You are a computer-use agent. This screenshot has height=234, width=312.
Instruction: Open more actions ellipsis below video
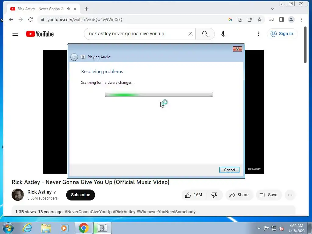click(x=290, y=195)
